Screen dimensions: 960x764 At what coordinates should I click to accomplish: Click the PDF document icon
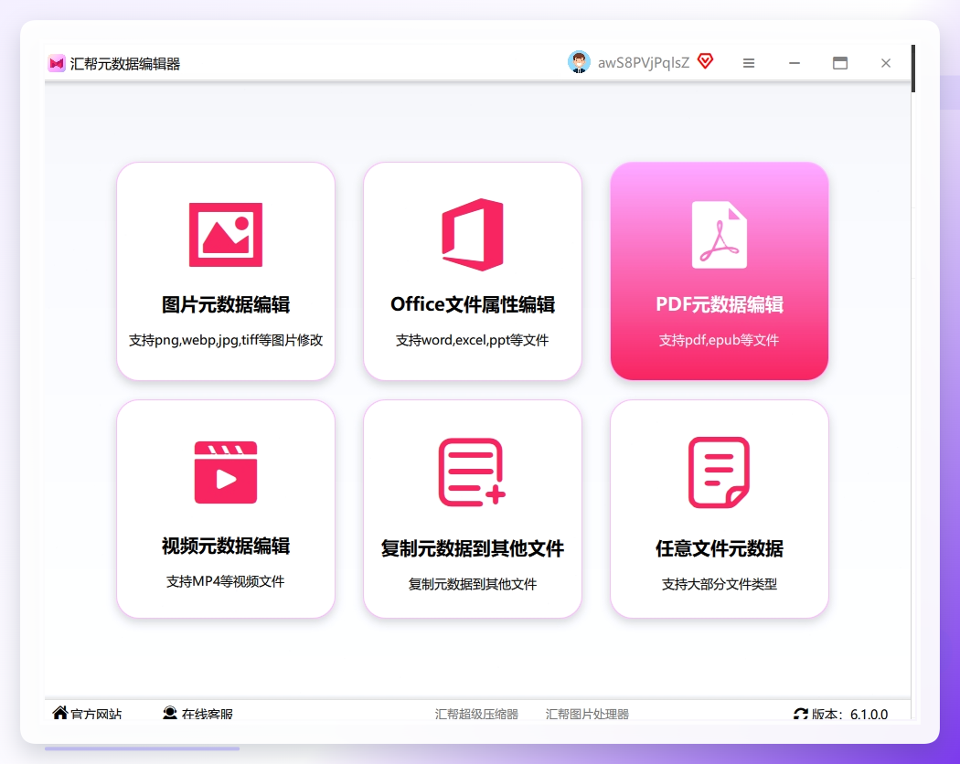[x=719, y=235]
